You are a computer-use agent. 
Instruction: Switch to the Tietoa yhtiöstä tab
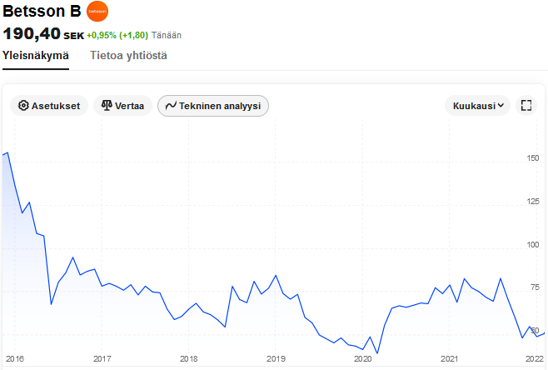point(128,55)
